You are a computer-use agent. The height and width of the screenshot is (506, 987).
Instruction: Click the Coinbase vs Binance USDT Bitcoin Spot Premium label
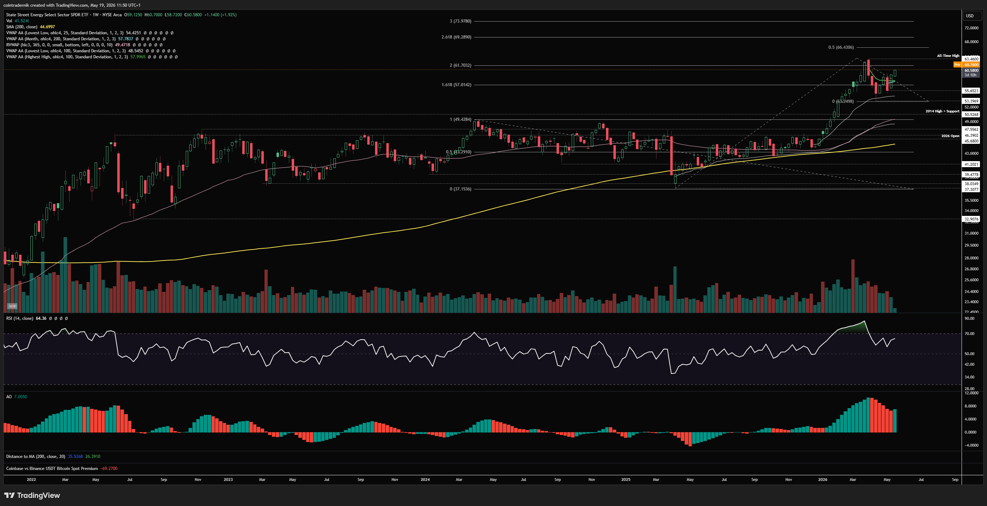pos(52,469)
